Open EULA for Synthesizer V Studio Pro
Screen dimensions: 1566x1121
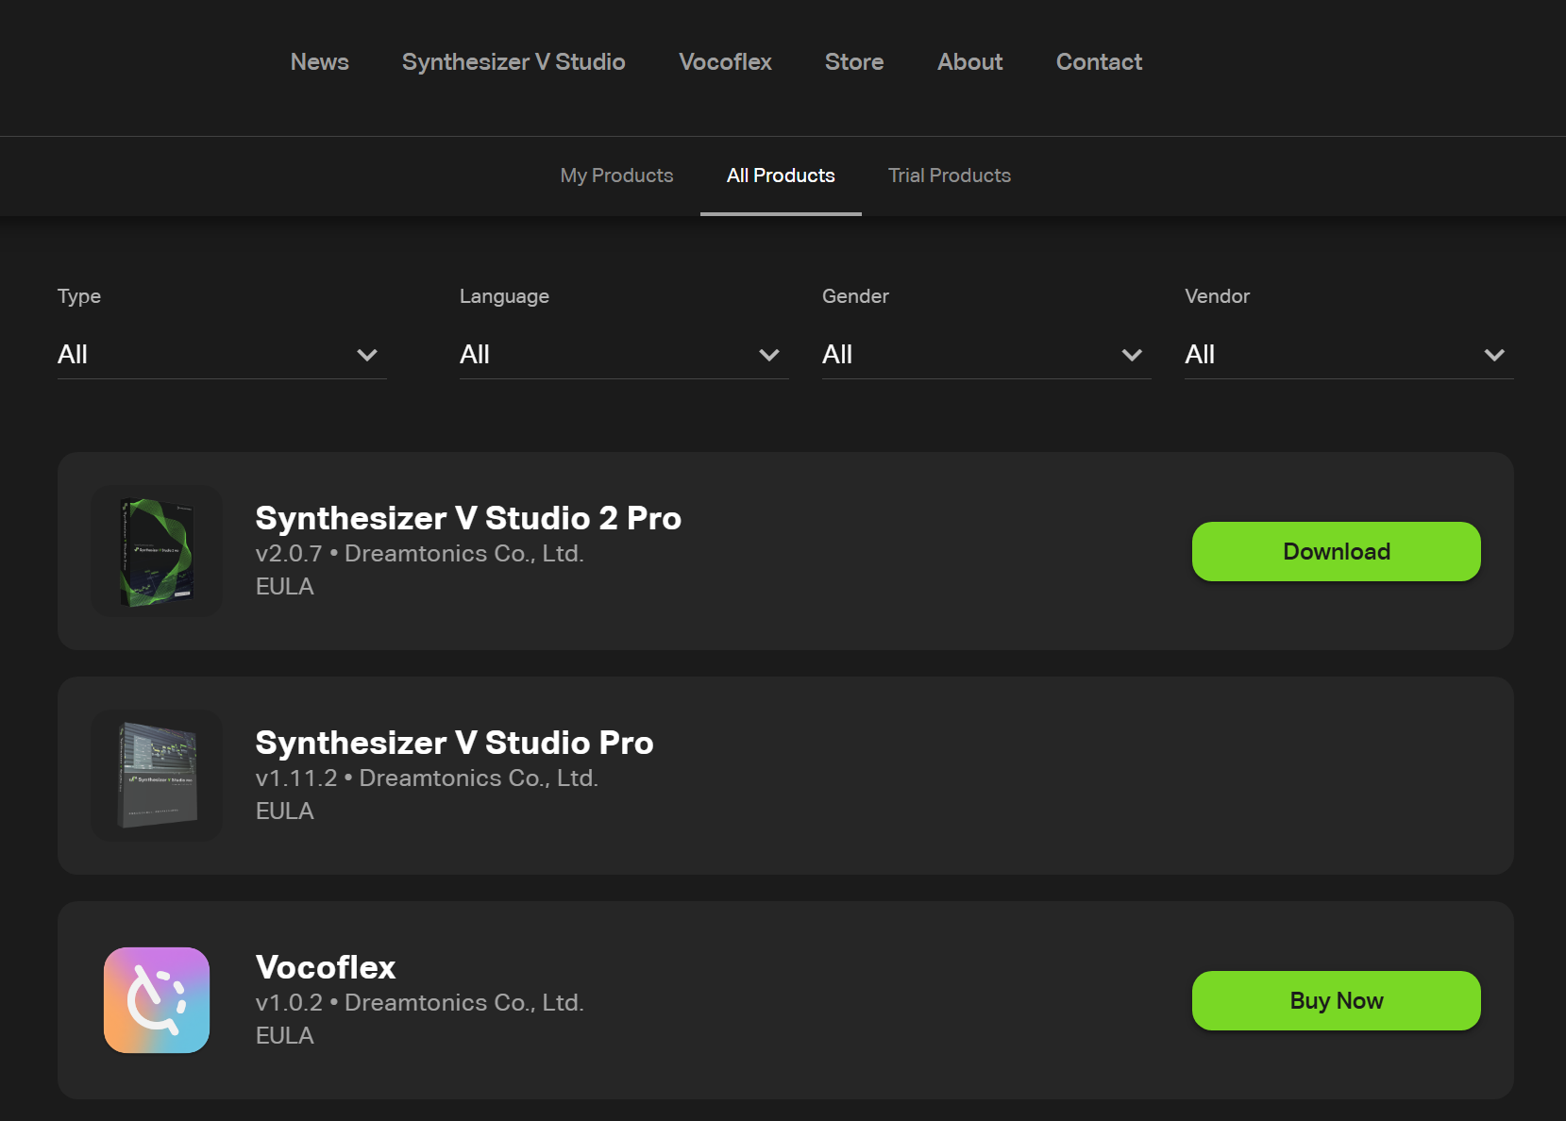pos(284,811)
